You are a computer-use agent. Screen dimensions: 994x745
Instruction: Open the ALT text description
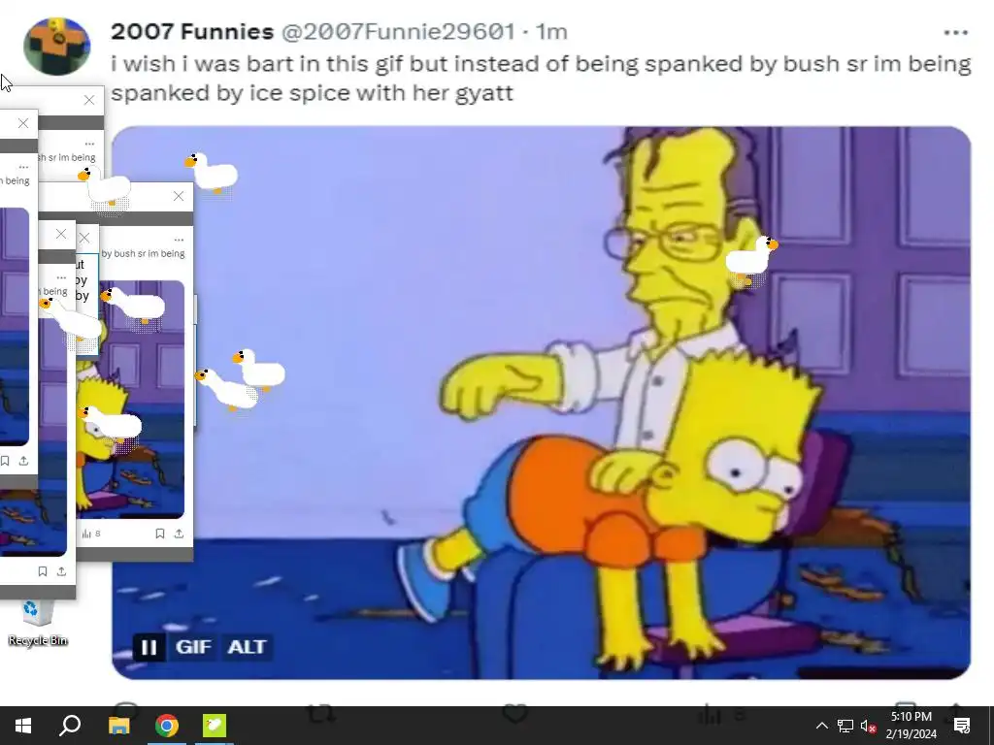[247, 647]
